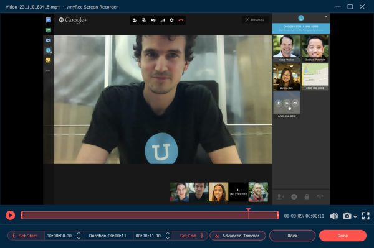374x248 pixels.
Task: Click the end time field 00:00:11.00
Action: pos(148,236)
